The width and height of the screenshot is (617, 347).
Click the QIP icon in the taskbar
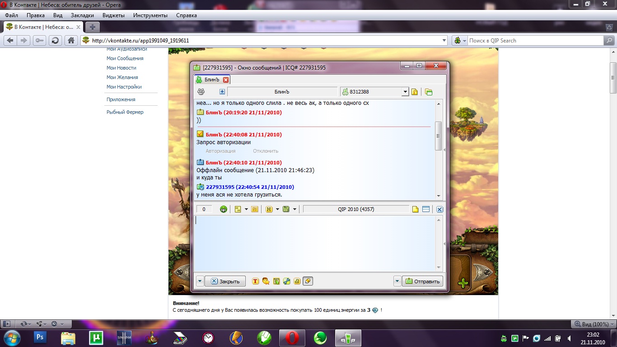click(348, 338)
